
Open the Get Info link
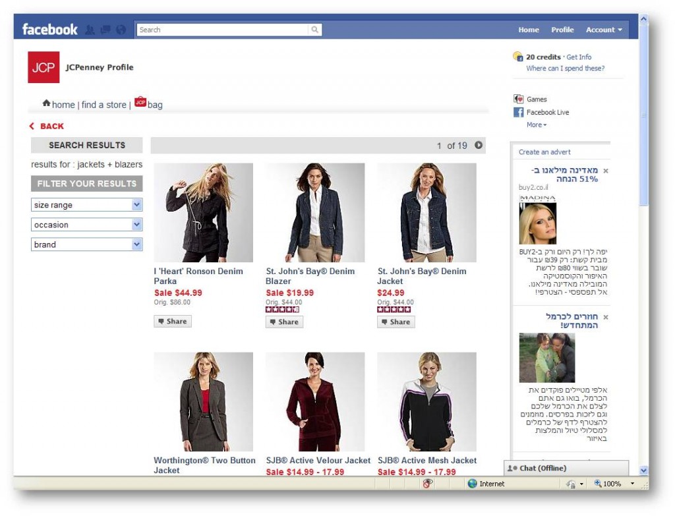579,57
